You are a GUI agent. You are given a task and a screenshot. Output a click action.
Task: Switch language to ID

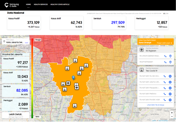tap(164, 13)
